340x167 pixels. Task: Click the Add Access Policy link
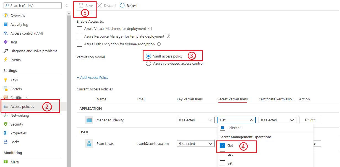tap(93, 78)
